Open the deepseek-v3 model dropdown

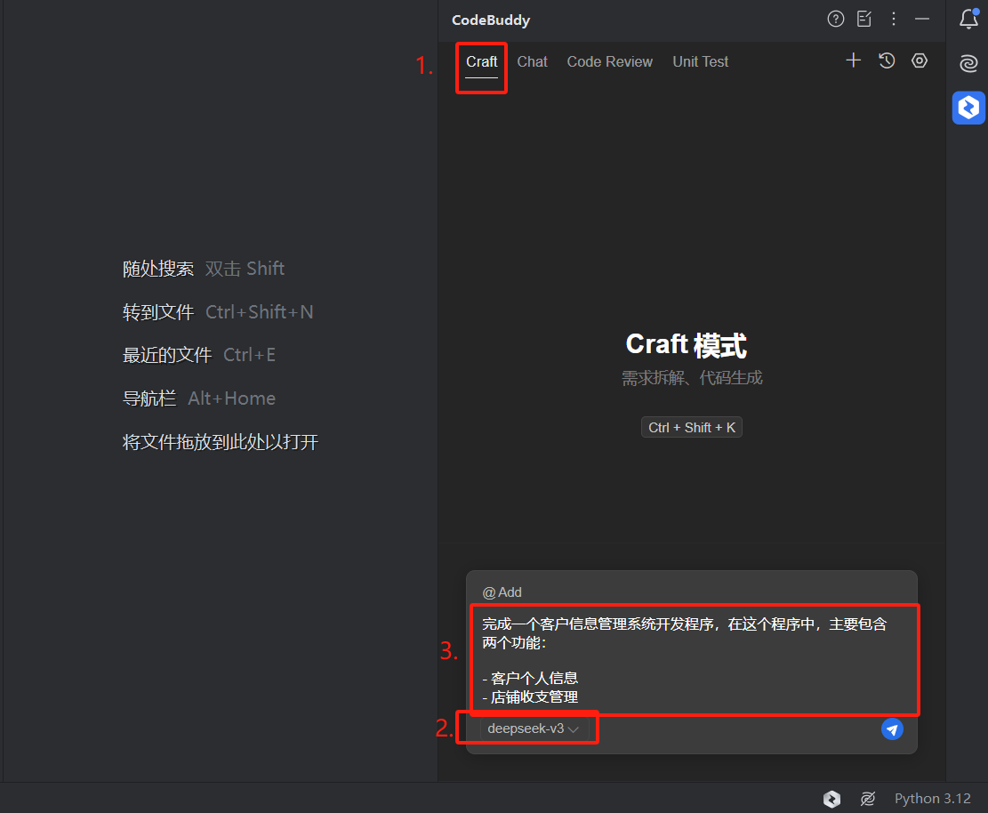click(x=534, y=728)
